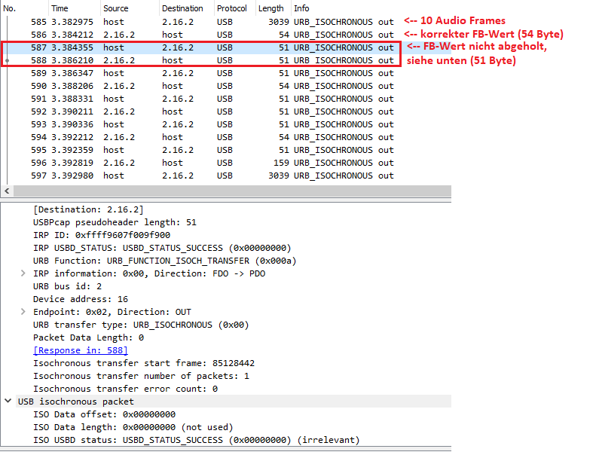
Task: Select USBPcap pseudoheader length line
Action: click(115, 222)
